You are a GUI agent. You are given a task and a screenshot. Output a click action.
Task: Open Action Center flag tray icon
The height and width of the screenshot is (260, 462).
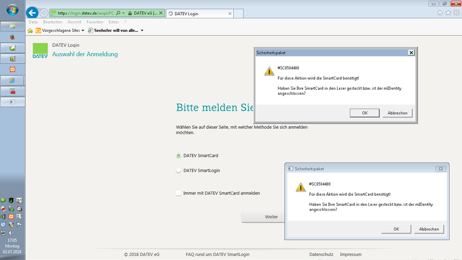click(19, 224)
